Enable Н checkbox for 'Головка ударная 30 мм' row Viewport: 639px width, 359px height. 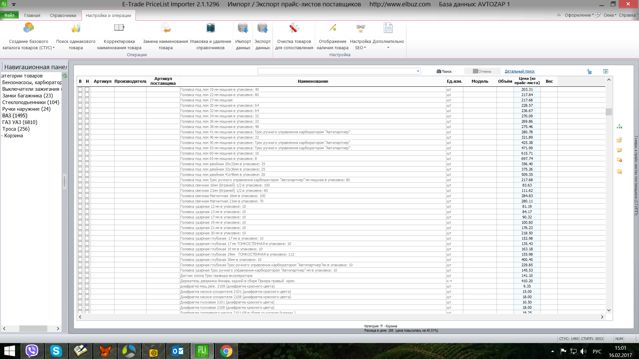point(87,233)
